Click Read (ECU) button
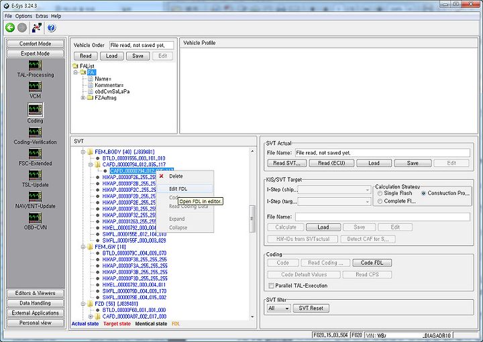Viewport: 483px width, 342px height. [331, 163]
